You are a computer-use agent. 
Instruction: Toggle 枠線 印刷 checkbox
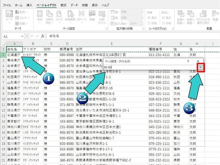(x=149, y=23)
